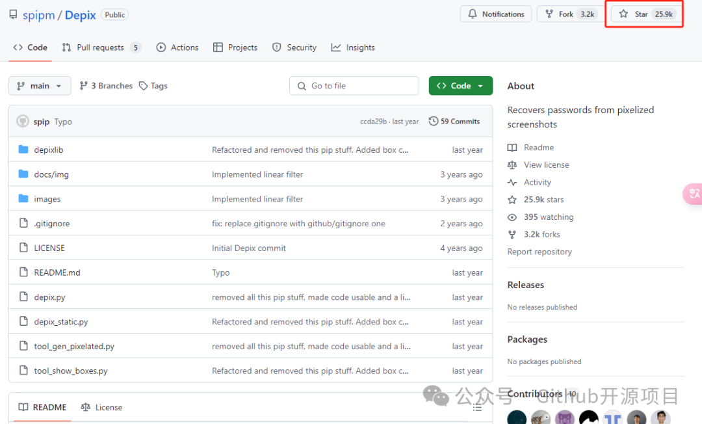This screenshot has width=702, height=424.
Task: Click the file icon next to .gitignore
Action: pyautogui.click(x=24, y=223)
